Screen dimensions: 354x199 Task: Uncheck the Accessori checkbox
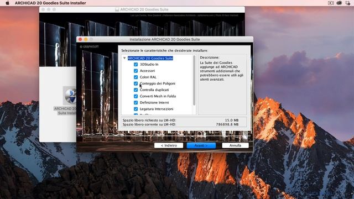click(x=136, y=71)
